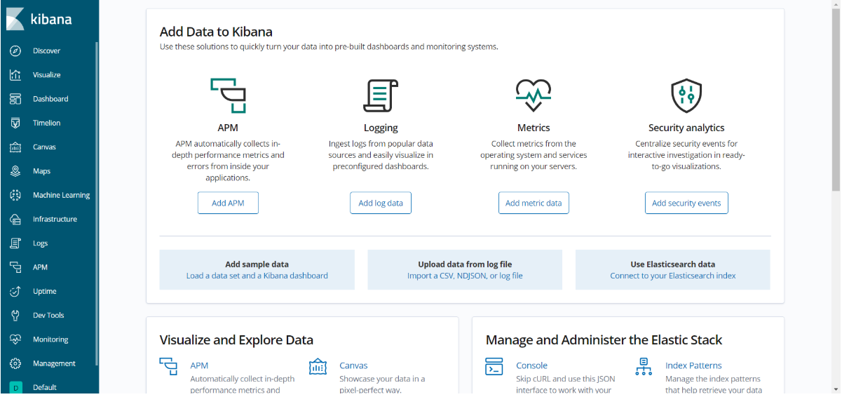842x397 pixels.
Task: Go to Logs in the side menu
Action: point(40,243)
